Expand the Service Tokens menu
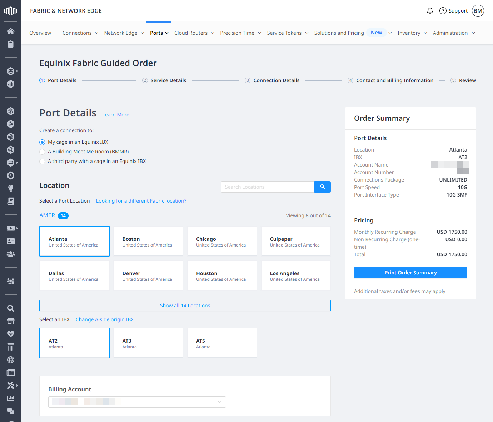 tap(288, 33)
